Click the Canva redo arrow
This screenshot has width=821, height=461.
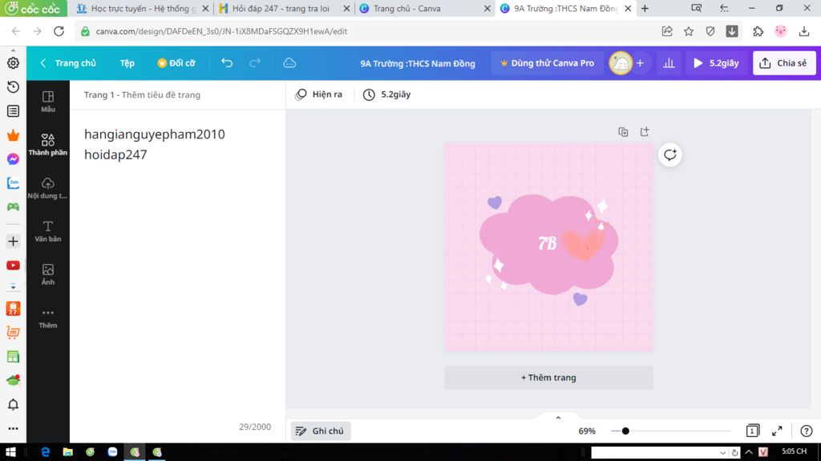pos(255,62)
